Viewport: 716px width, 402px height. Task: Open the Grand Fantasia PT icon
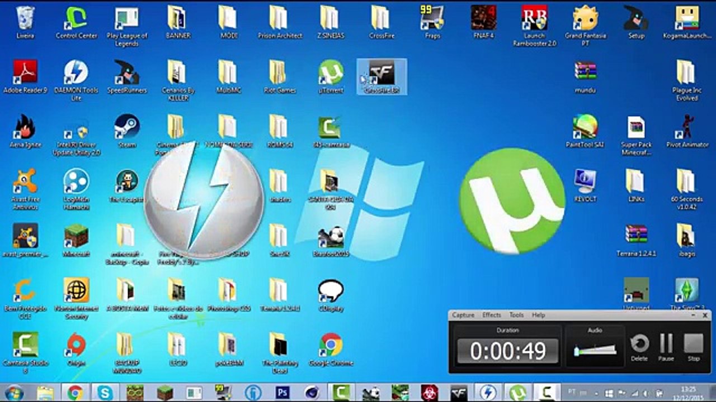585,26
